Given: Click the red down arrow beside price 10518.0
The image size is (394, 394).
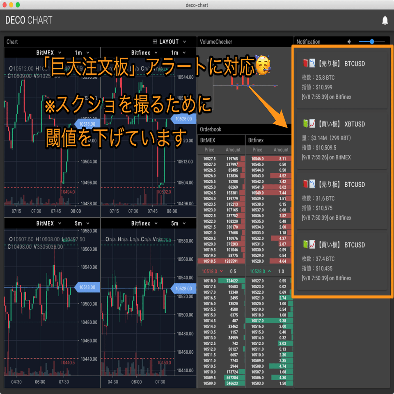Looking at the screenshot, I should [222, 271].
